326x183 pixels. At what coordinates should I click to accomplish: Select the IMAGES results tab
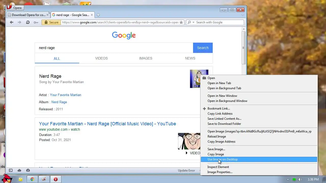click(x=146, y=58)
